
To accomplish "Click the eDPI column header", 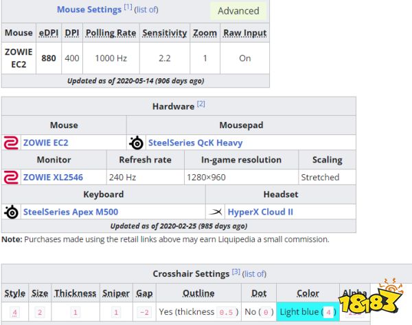I will pos(49,33).
